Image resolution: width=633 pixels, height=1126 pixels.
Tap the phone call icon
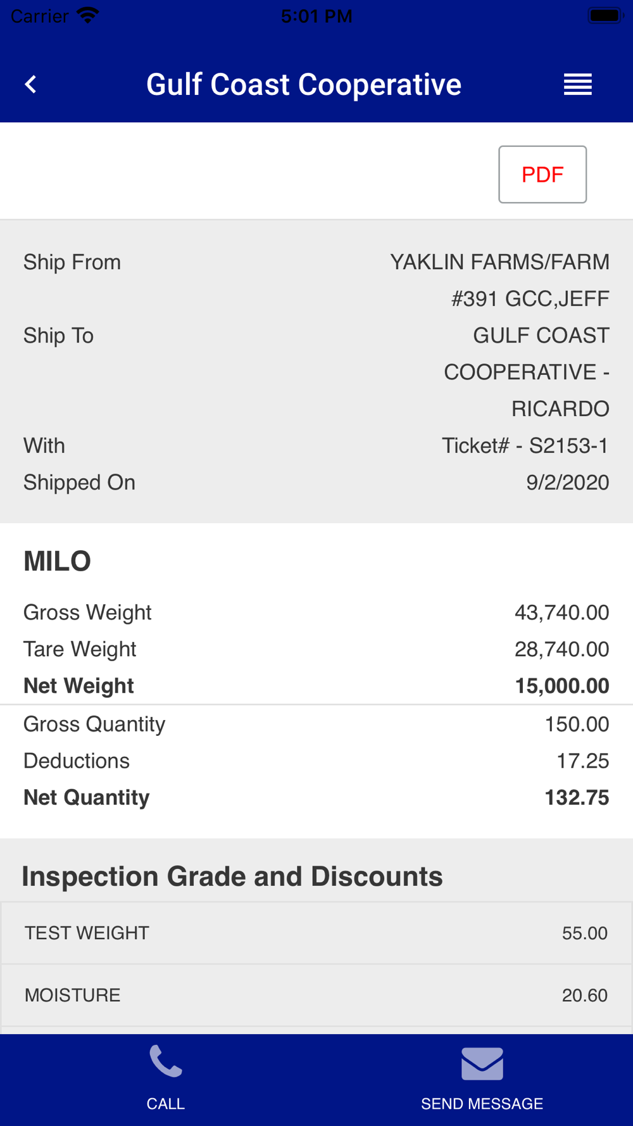tap(166, 1061)
